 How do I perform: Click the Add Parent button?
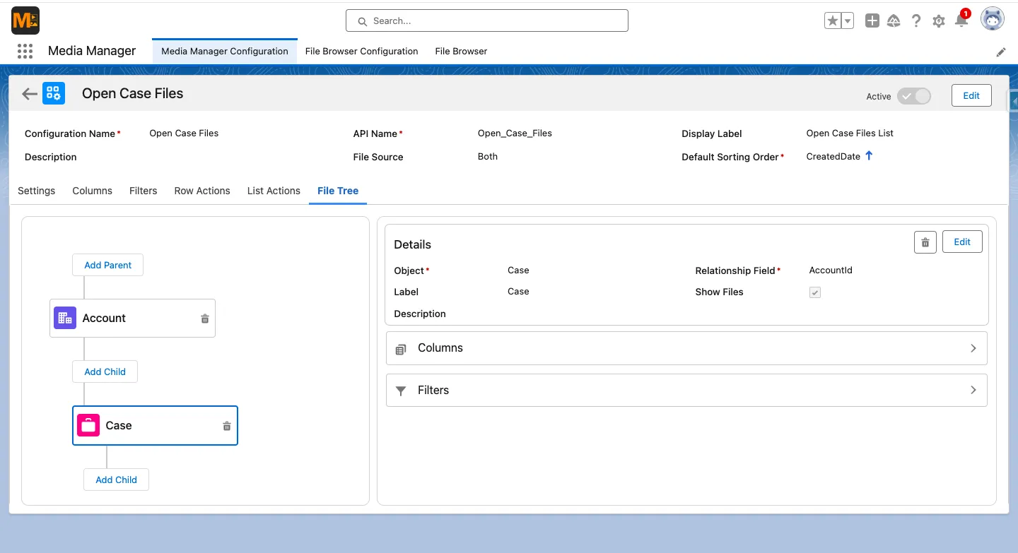pos(107,265)
